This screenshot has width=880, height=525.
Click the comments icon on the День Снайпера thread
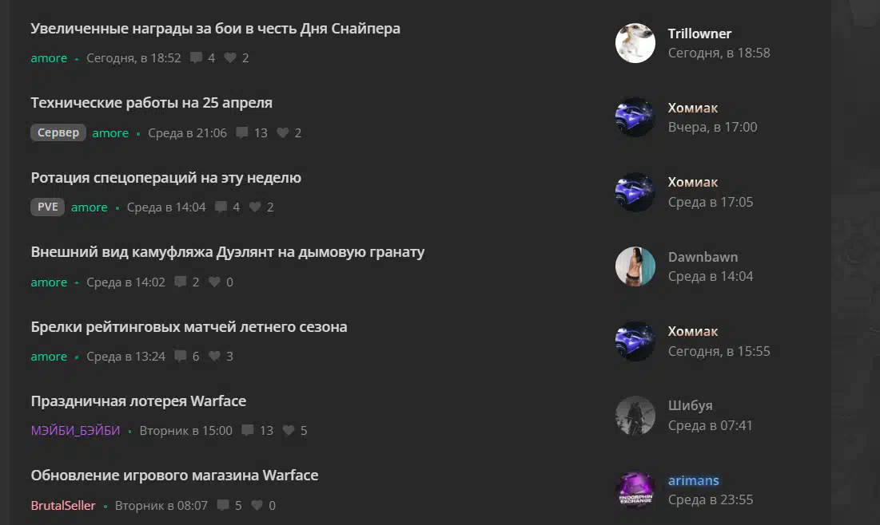(x=196, y=57)
